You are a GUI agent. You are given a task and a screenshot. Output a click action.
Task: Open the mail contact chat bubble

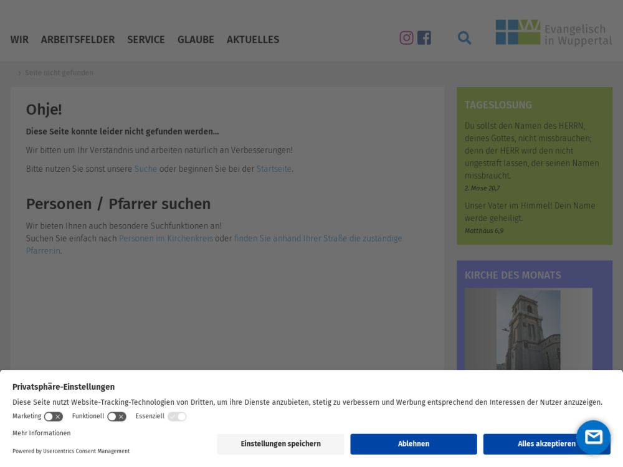593,437
